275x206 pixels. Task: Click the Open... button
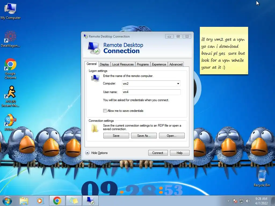point(172,135)
